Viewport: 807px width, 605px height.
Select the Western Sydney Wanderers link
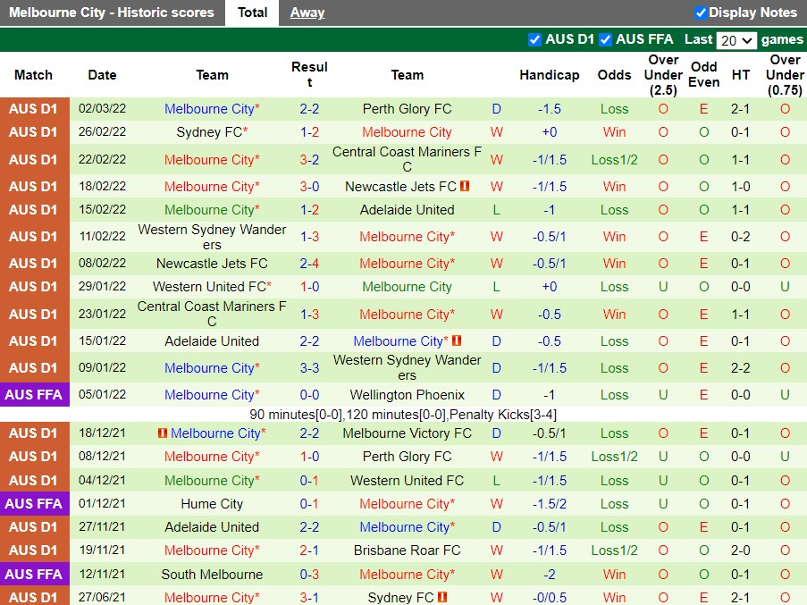click(x=212, y=236)
